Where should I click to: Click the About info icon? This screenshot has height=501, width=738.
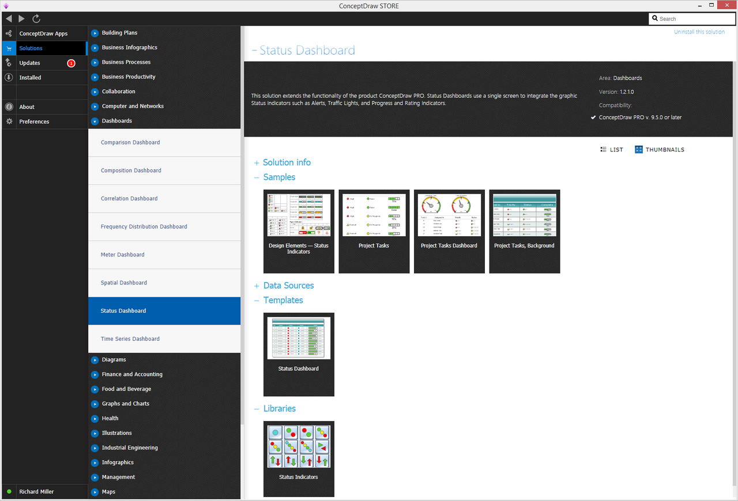click(9, 107)
